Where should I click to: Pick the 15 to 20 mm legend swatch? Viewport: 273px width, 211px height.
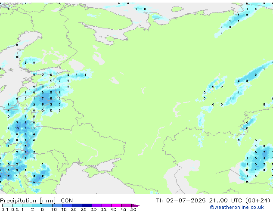tap(67, 205)
